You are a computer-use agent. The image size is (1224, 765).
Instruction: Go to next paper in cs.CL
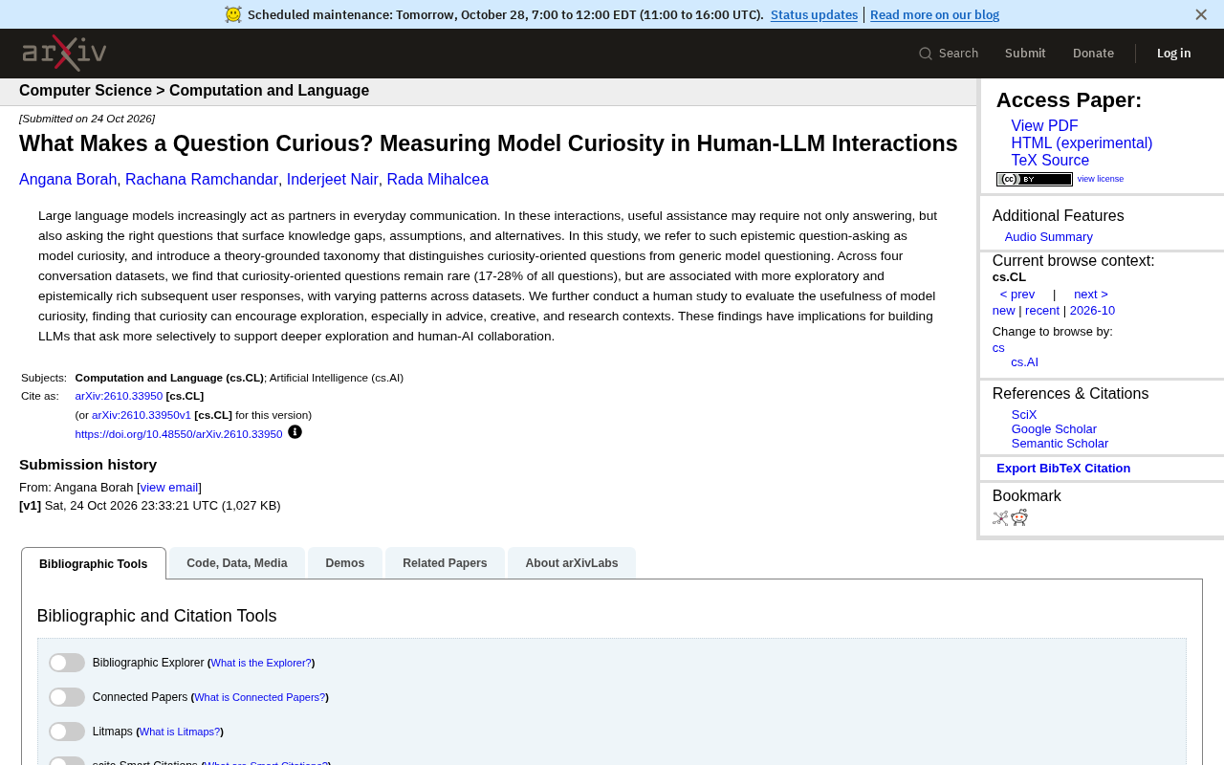1091,295
